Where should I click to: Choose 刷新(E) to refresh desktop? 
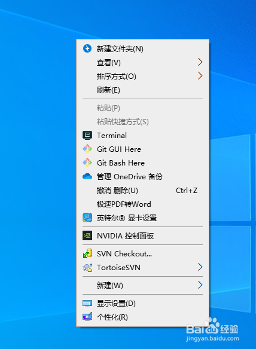pyautogui.click(x=142, y=90)
